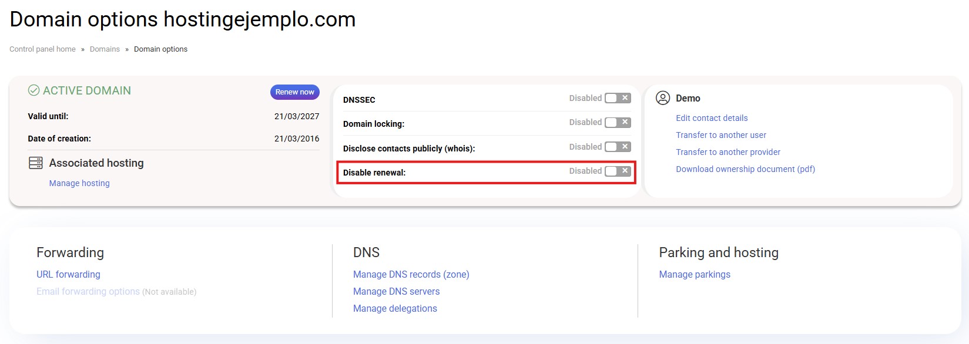Image resolution: width=969 pixels, height=344 pixels.
Task: Click the Manage DNS servers link
Action: pos(396,291)
